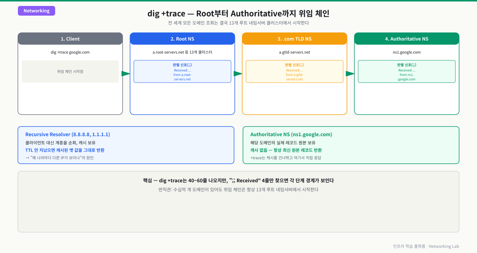Screen dimensions: 477x253
Task: Select the "3. .com TLD NS" card header
Action: (x=294, y=39)
